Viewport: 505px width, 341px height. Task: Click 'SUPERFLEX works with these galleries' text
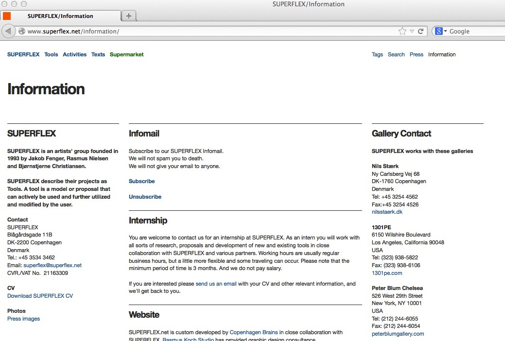[422, 151]
